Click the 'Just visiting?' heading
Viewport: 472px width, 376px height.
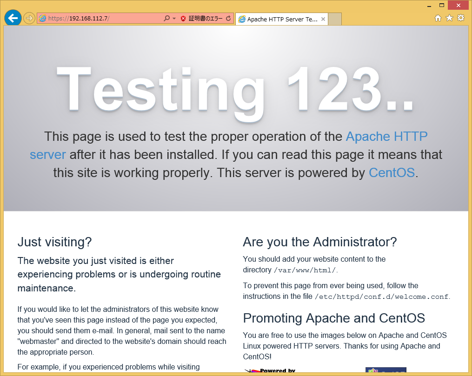click(x=54, y=242)
